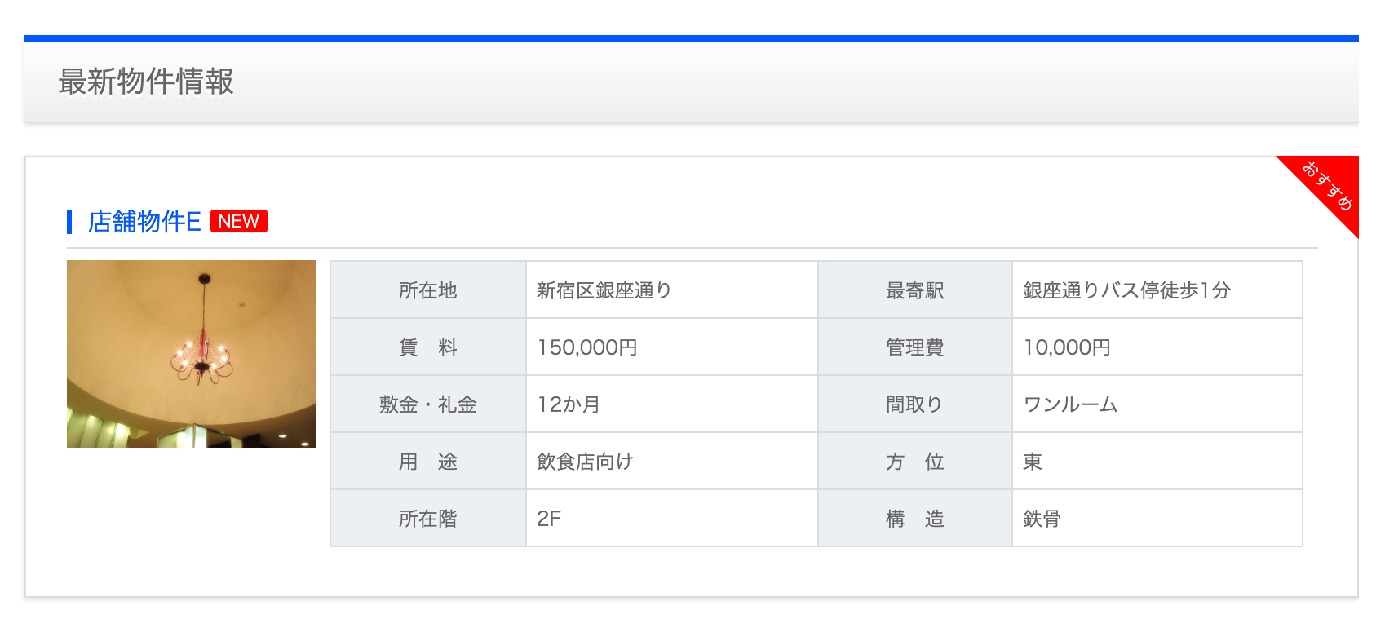Select the 敷金・礼金 header cell

click(427, 404)
